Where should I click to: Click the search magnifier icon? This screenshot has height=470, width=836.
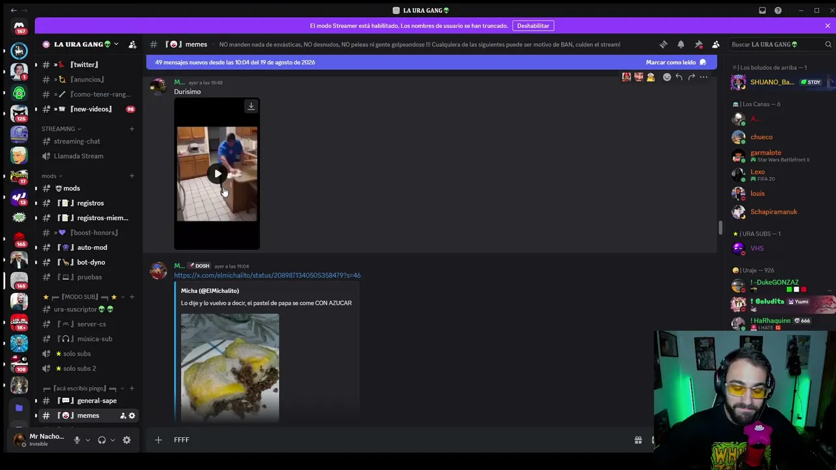pyautogui.click(x=828, y=44)
